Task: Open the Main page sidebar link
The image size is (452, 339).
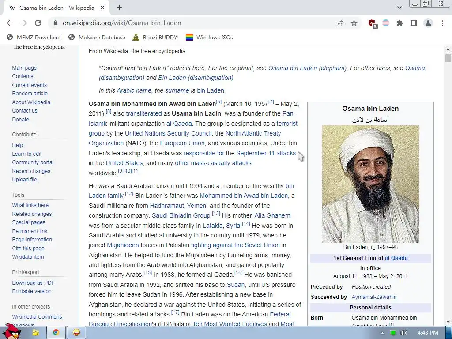Action: (x=24, y=68)
